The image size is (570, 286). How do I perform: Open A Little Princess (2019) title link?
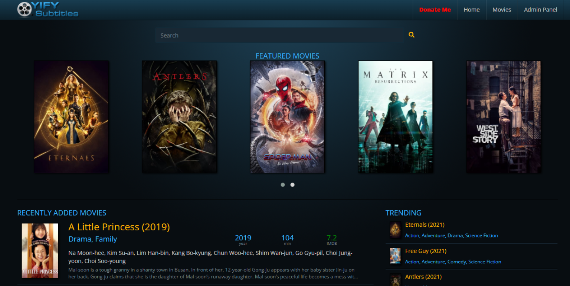click(119, 227)
